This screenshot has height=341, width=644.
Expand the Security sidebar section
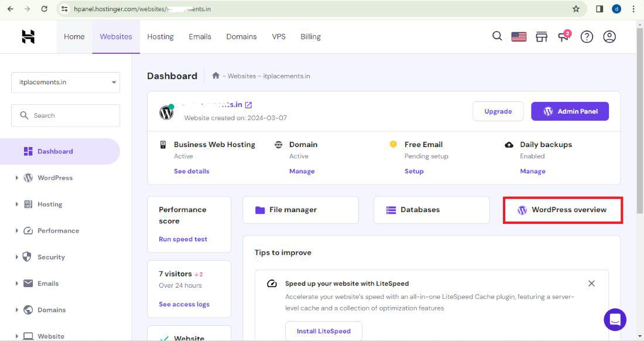[17, 257]
